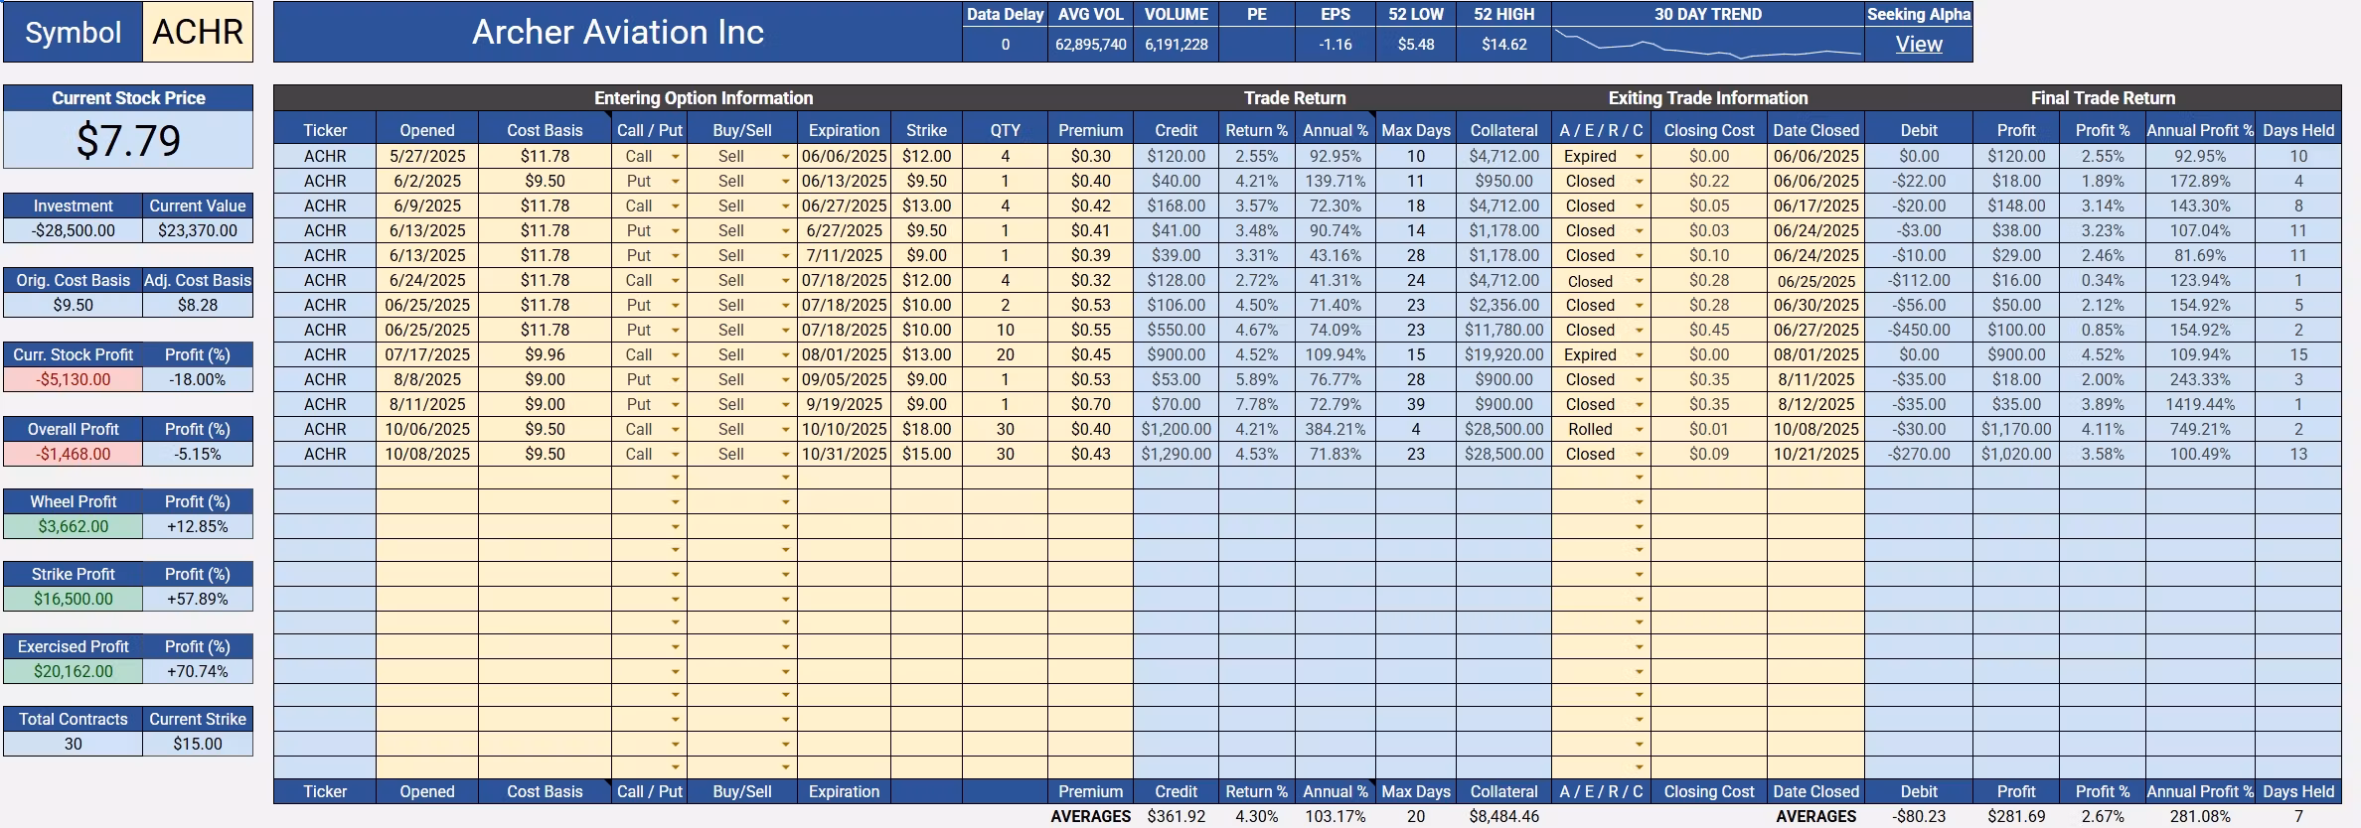This screenshot has width=2361, height=828.
Task: Select the AVG VOL value 62,895,740
Action: [1091, 45]
